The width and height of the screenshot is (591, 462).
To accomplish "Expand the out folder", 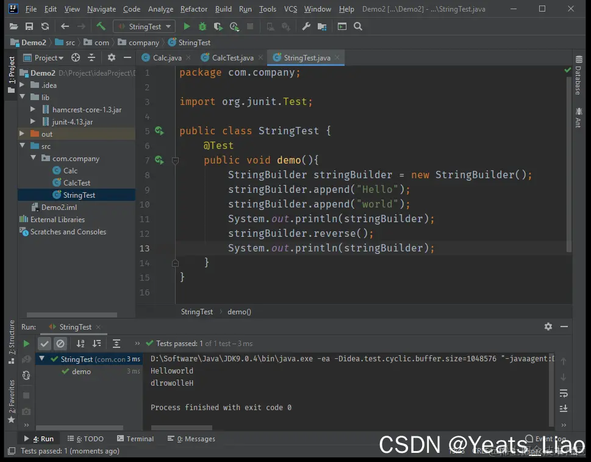I will click(x=22, y=134).
